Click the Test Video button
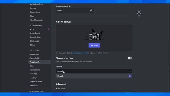Screen dimensions: 170x96 94,45
